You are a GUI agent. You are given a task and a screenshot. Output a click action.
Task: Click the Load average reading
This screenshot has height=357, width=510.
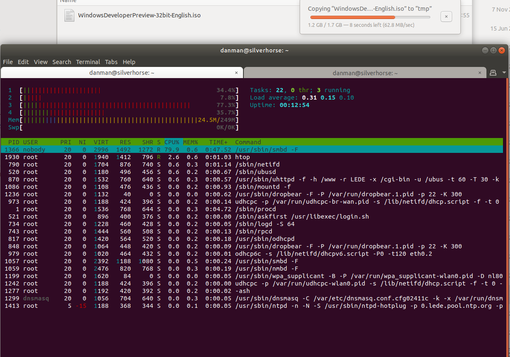pos(302,98)
